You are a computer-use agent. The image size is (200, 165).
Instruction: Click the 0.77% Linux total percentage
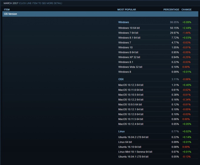click(175, 131)
